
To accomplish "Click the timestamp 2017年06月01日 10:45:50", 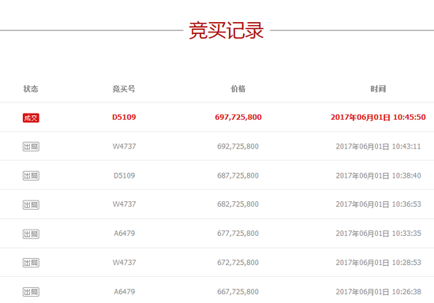I will click(378, 118).
